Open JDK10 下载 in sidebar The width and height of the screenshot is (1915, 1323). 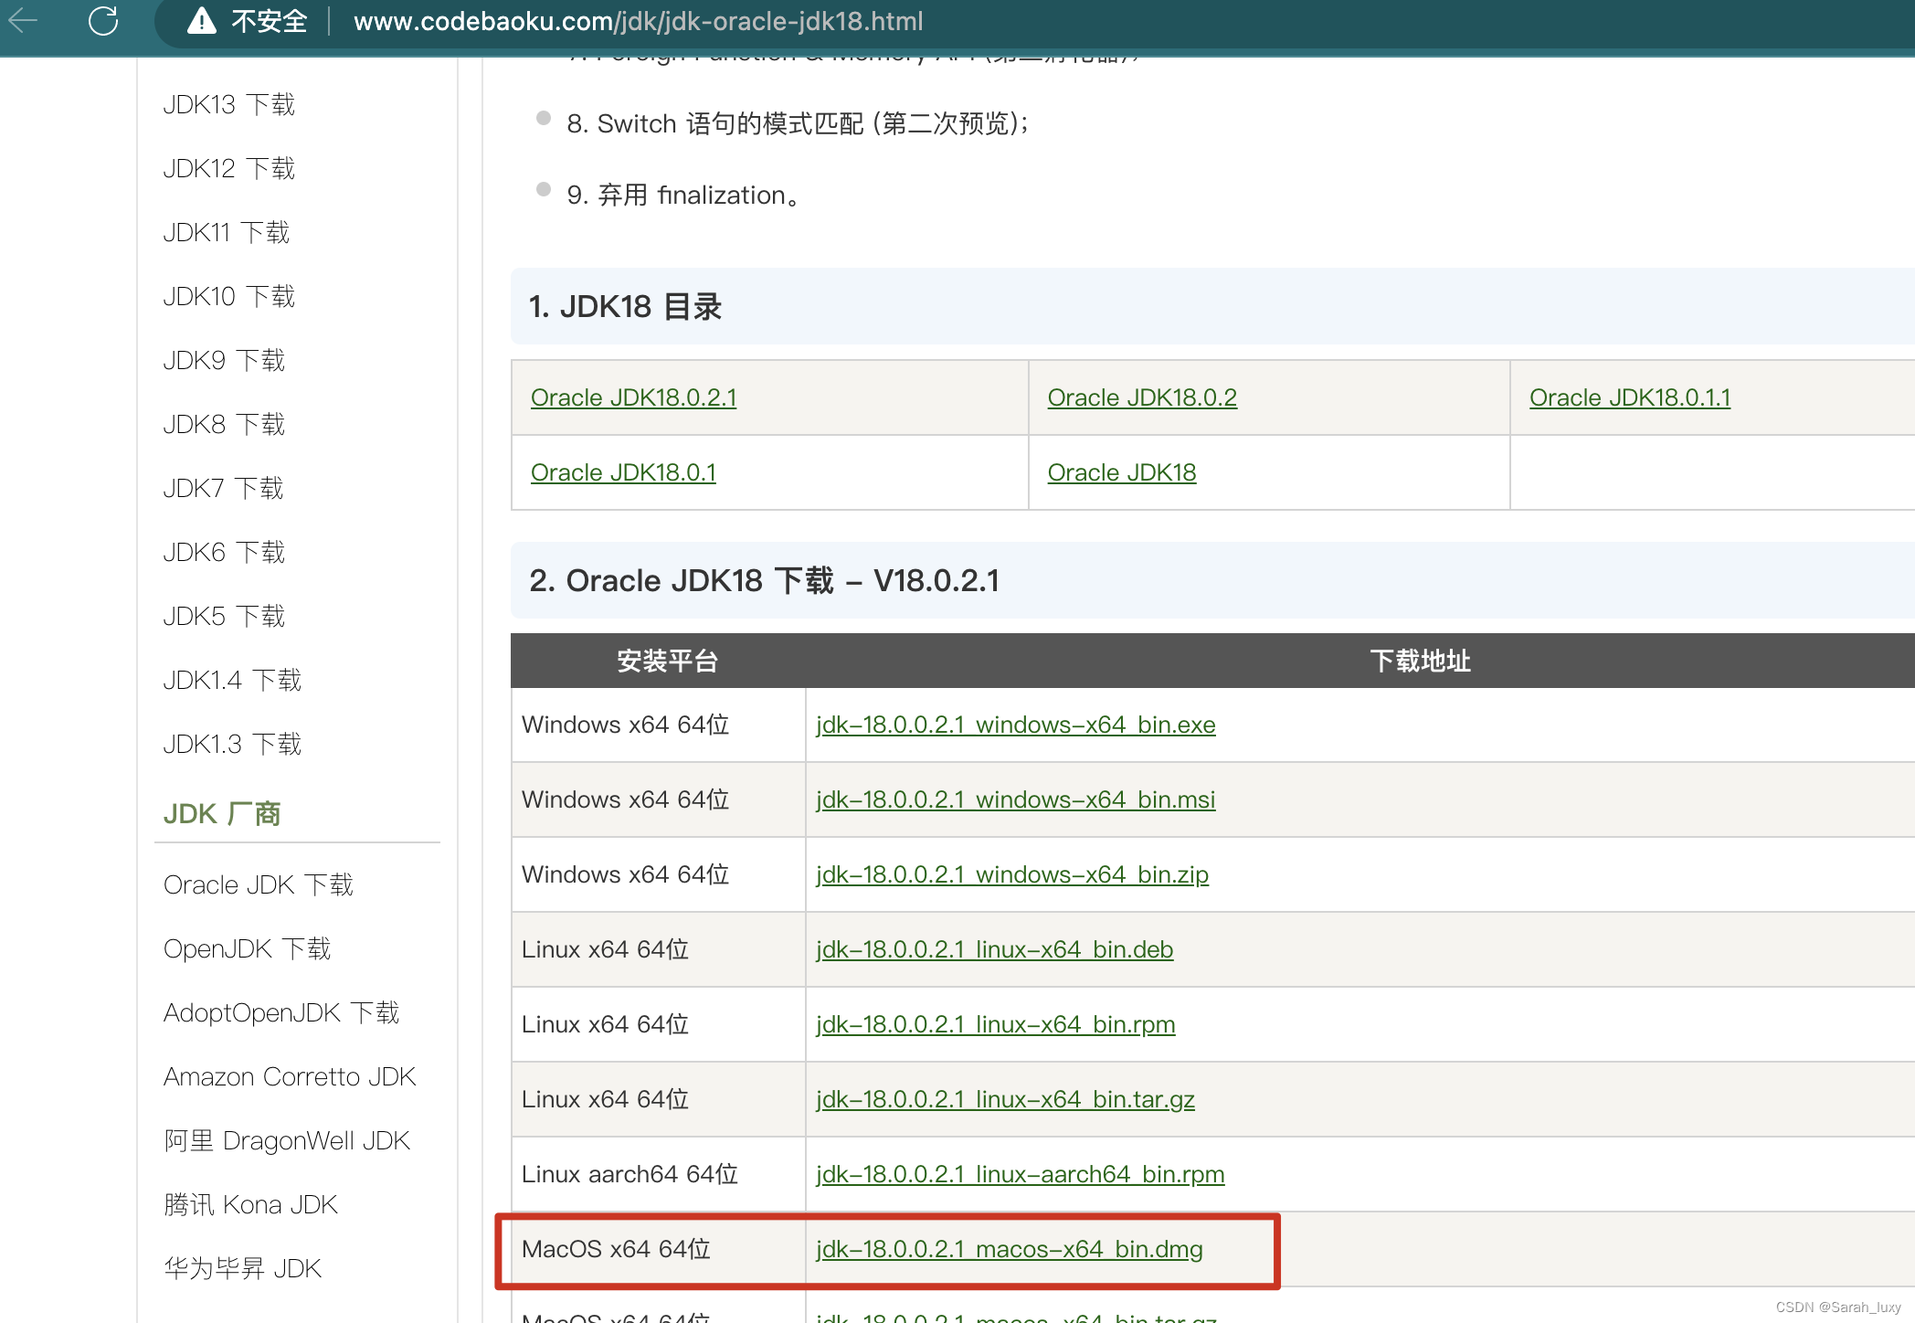(229, 297)
